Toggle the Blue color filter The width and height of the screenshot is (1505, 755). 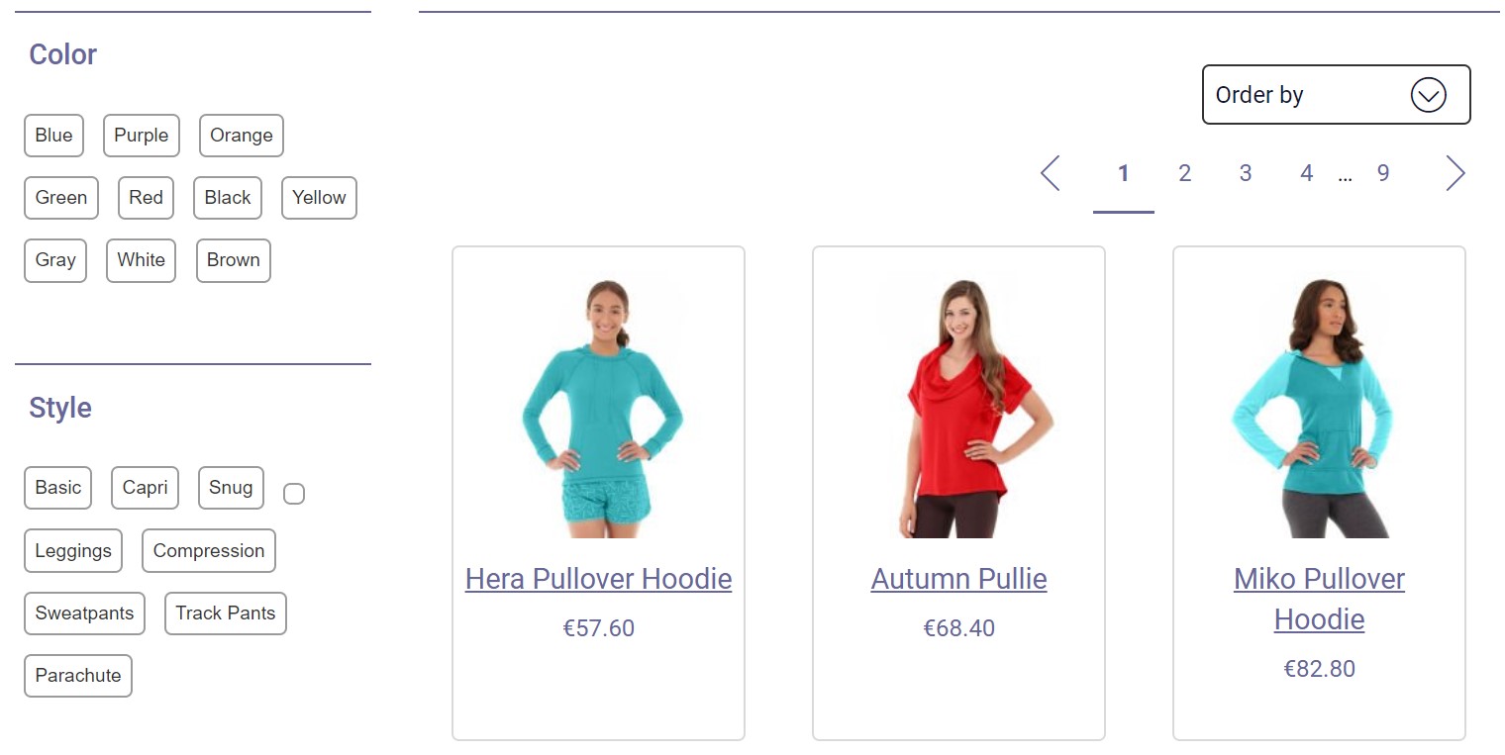(x=53, y=136)
